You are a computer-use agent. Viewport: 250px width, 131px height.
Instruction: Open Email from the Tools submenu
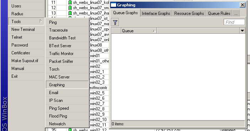coord(67,92)
